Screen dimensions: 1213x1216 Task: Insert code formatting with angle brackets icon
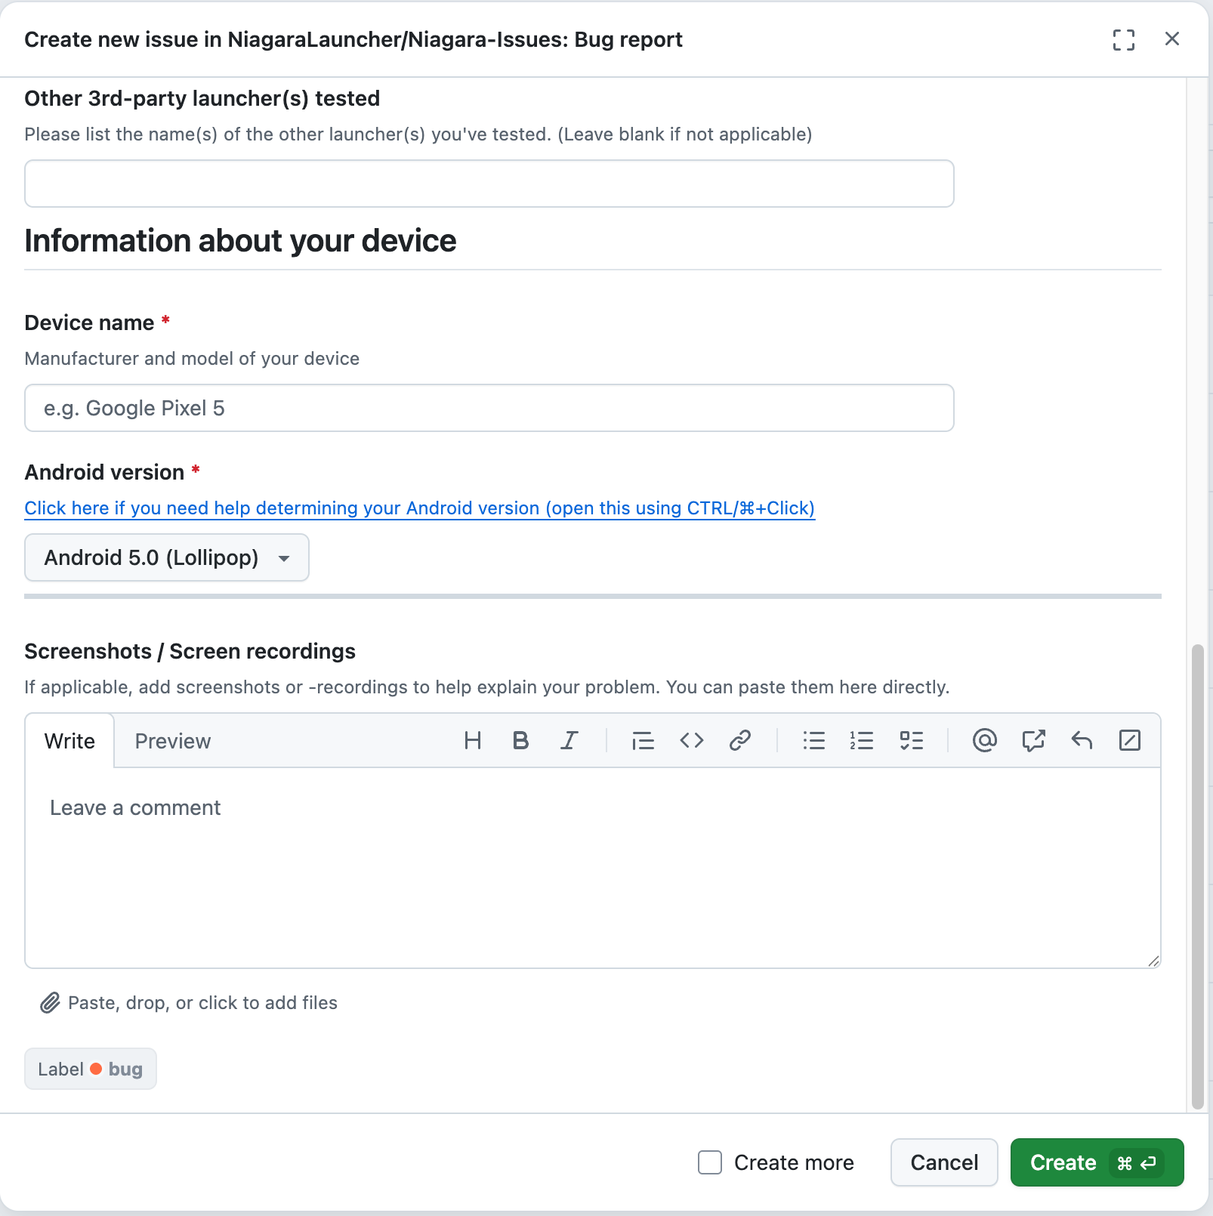point(691,740)
